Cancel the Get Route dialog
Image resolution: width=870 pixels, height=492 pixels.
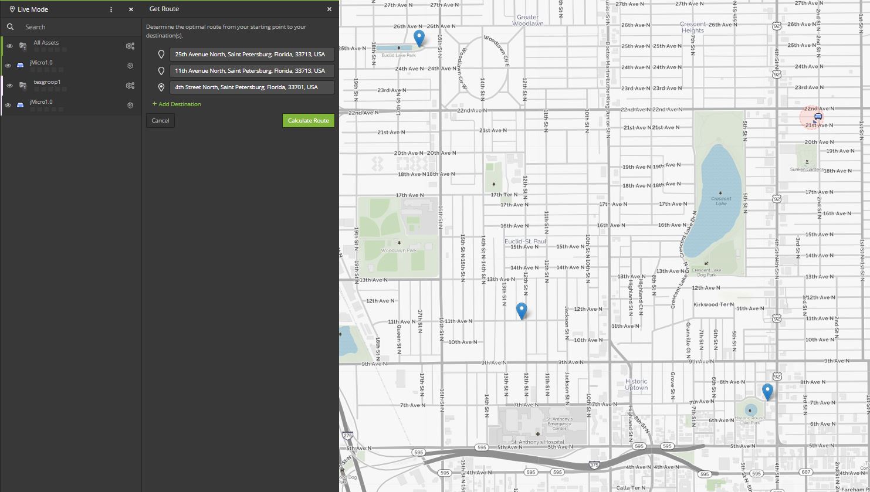pyautogui.click(x=160, y=120)
